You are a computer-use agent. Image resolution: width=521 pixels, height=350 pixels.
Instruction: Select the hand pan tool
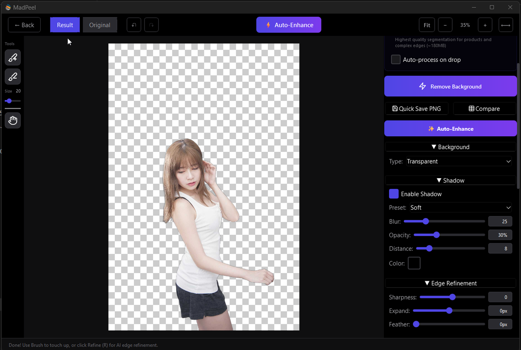click(13, 120)
